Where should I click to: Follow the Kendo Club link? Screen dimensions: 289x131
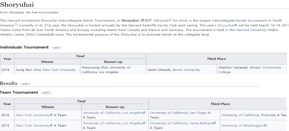point(163,25)
